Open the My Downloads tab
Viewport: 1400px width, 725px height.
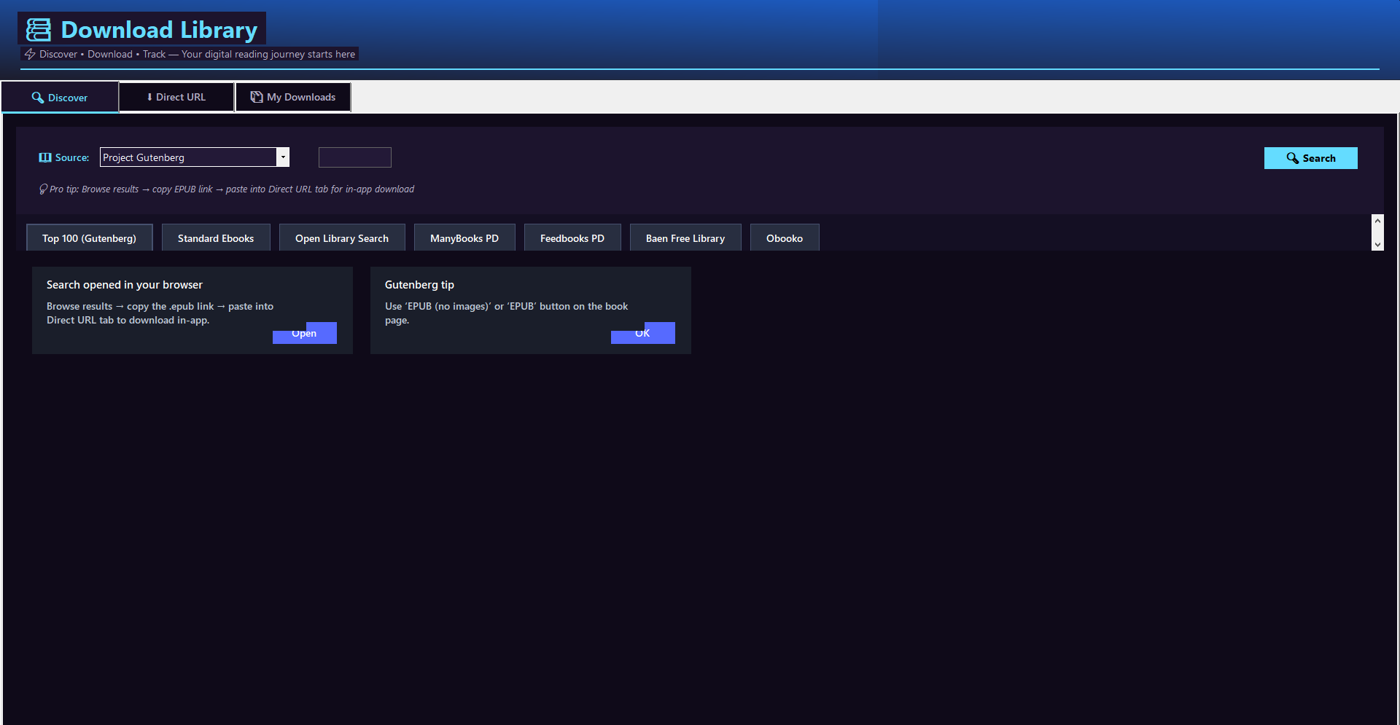coord(292,96)
